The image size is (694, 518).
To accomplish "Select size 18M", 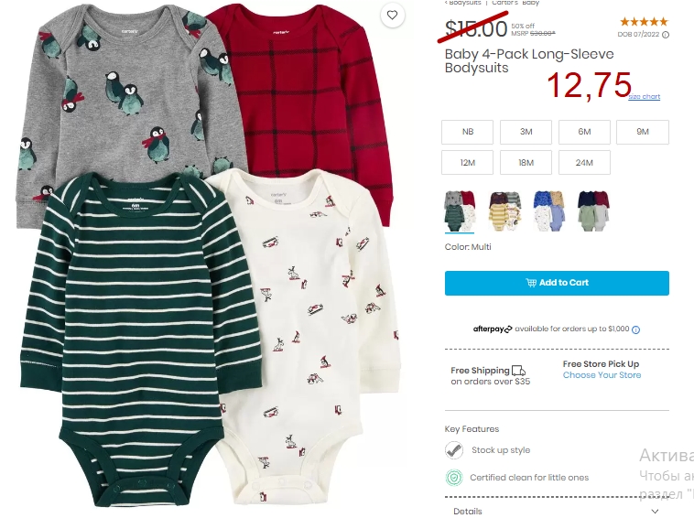I will (x=526, y=163).
